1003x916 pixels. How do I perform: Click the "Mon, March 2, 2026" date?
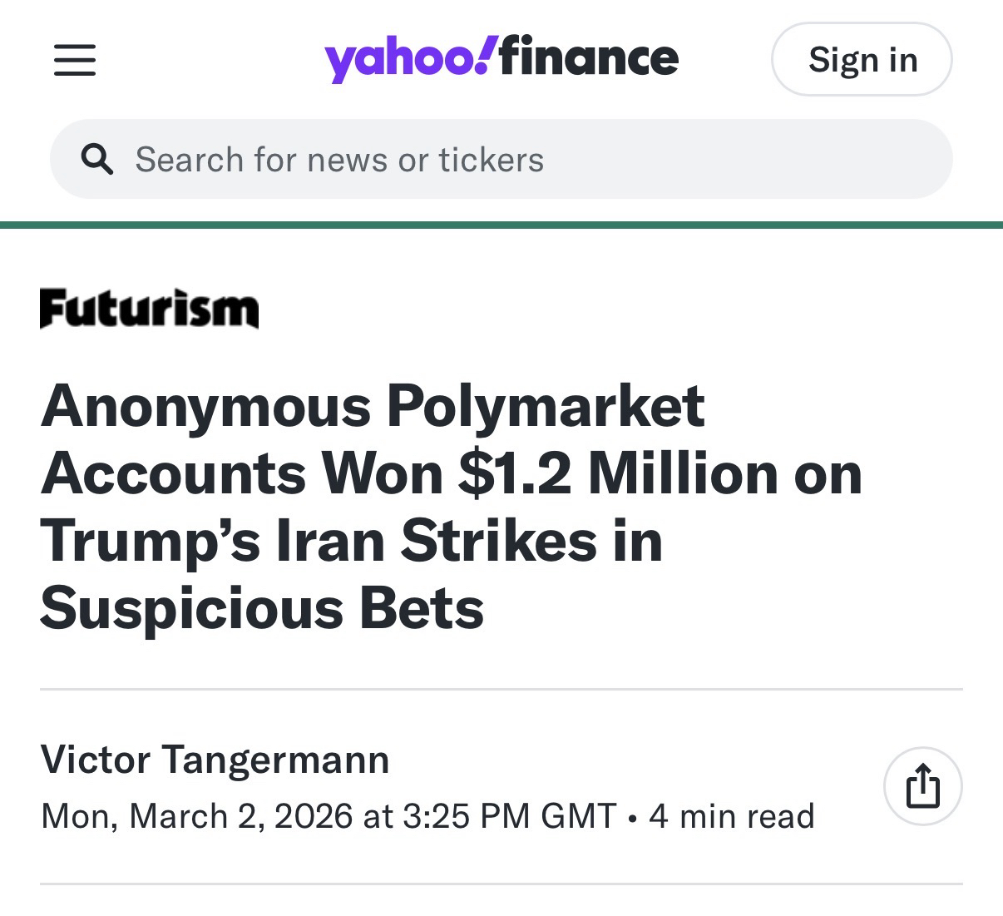click(196, 816)
